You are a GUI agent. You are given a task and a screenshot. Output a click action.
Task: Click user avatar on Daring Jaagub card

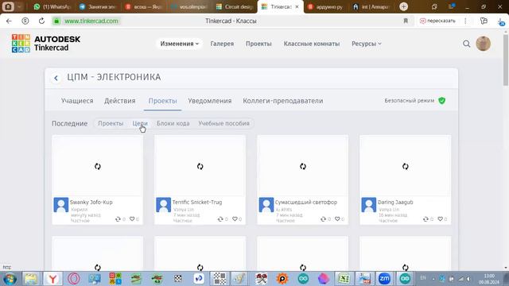(x=369, y=205)
